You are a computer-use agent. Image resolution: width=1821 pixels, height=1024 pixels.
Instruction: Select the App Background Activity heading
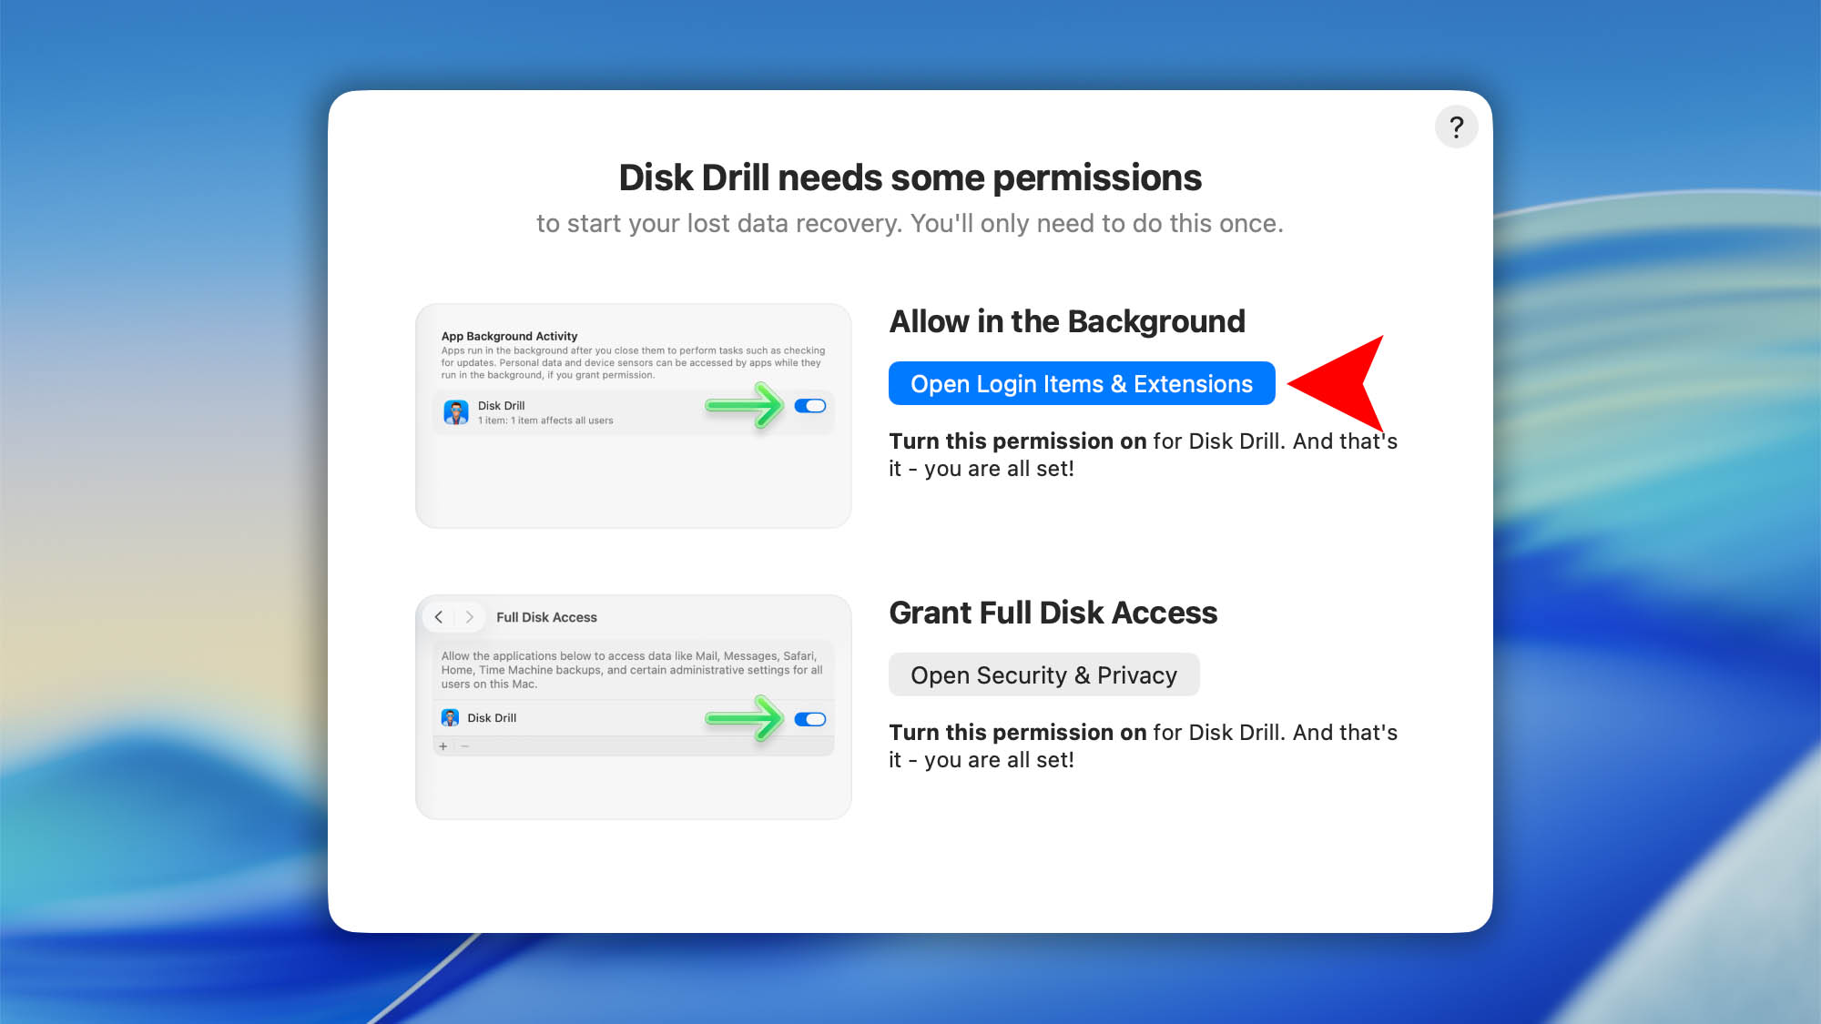tap(508, 336)
